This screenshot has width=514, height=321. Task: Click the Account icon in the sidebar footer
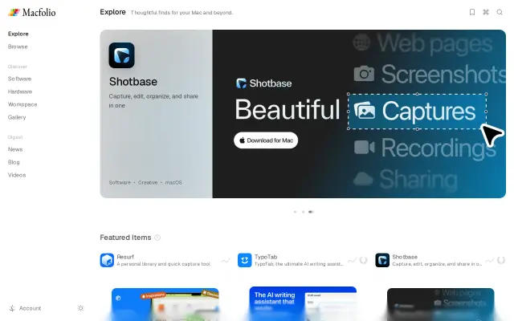pos(12,308)
